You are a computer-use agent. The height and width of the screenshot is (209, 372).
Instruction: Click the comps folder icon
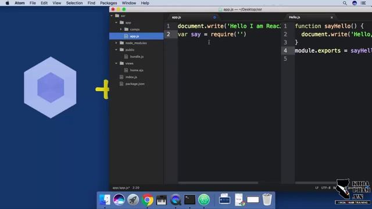pyautogui.click(x=127, y=30)
